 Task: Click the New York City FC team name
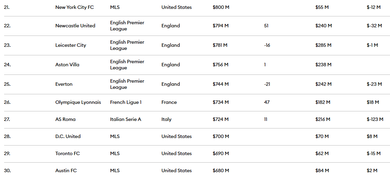click(74, 7)
